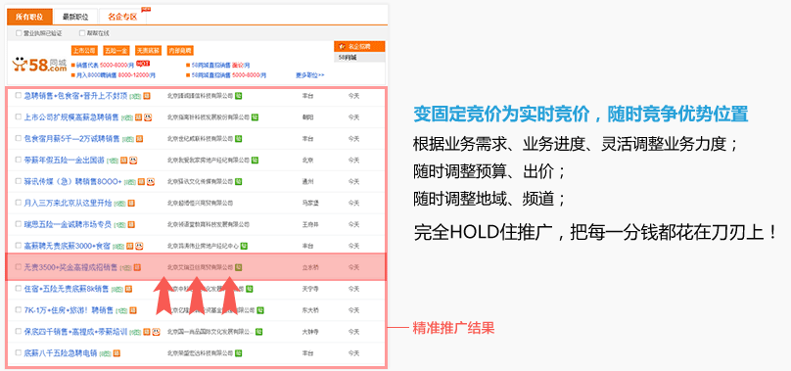Click green verified icon in 7K-1万+住房+旅游 row
The image size is (791, 371).
click(260, 310)
